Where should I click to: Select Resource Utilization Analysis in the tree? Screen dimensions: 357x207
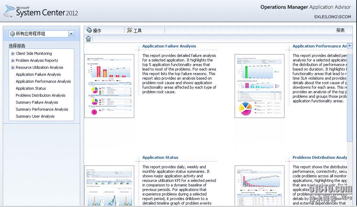coord(39,67)
